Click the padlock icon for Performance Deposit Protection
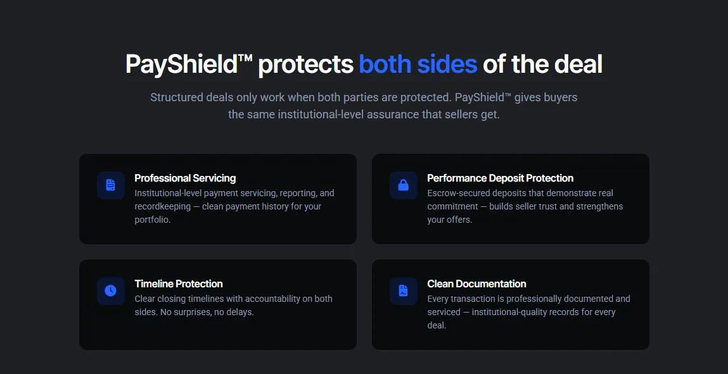The width and height of the screenshot is (728, 374). point(403,185)
